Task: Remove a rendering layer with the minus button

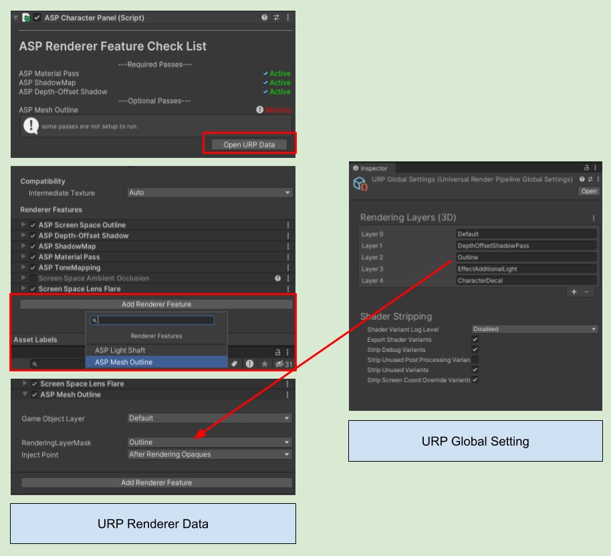Action: click(x=586, y=292)
